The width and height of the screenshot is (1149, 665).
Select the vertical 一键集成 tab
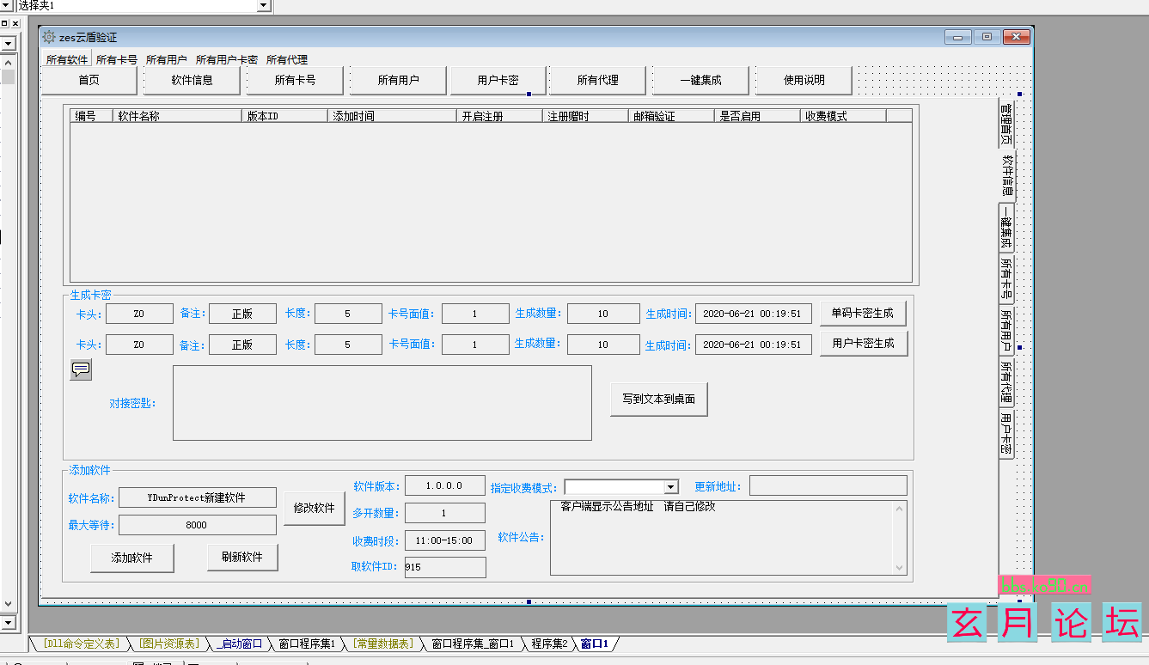(x=1006, y=227)
